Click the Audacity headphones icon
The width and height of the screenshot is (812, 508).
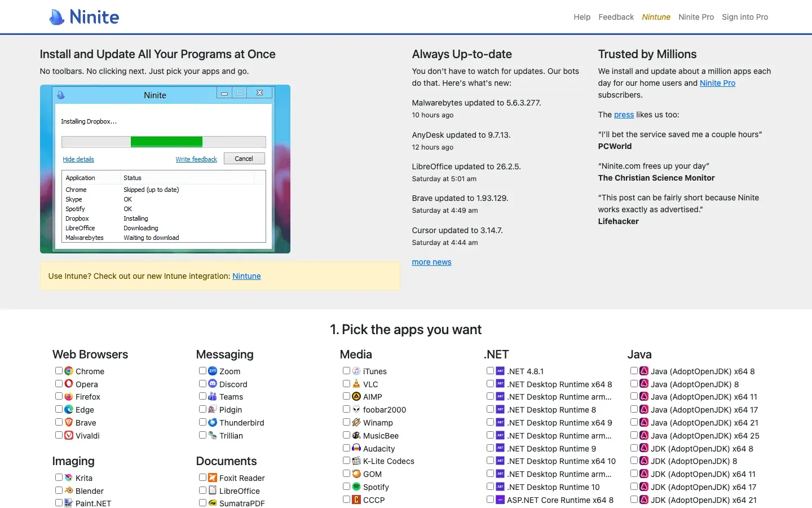pyautogui.click(x=356, y=448)
